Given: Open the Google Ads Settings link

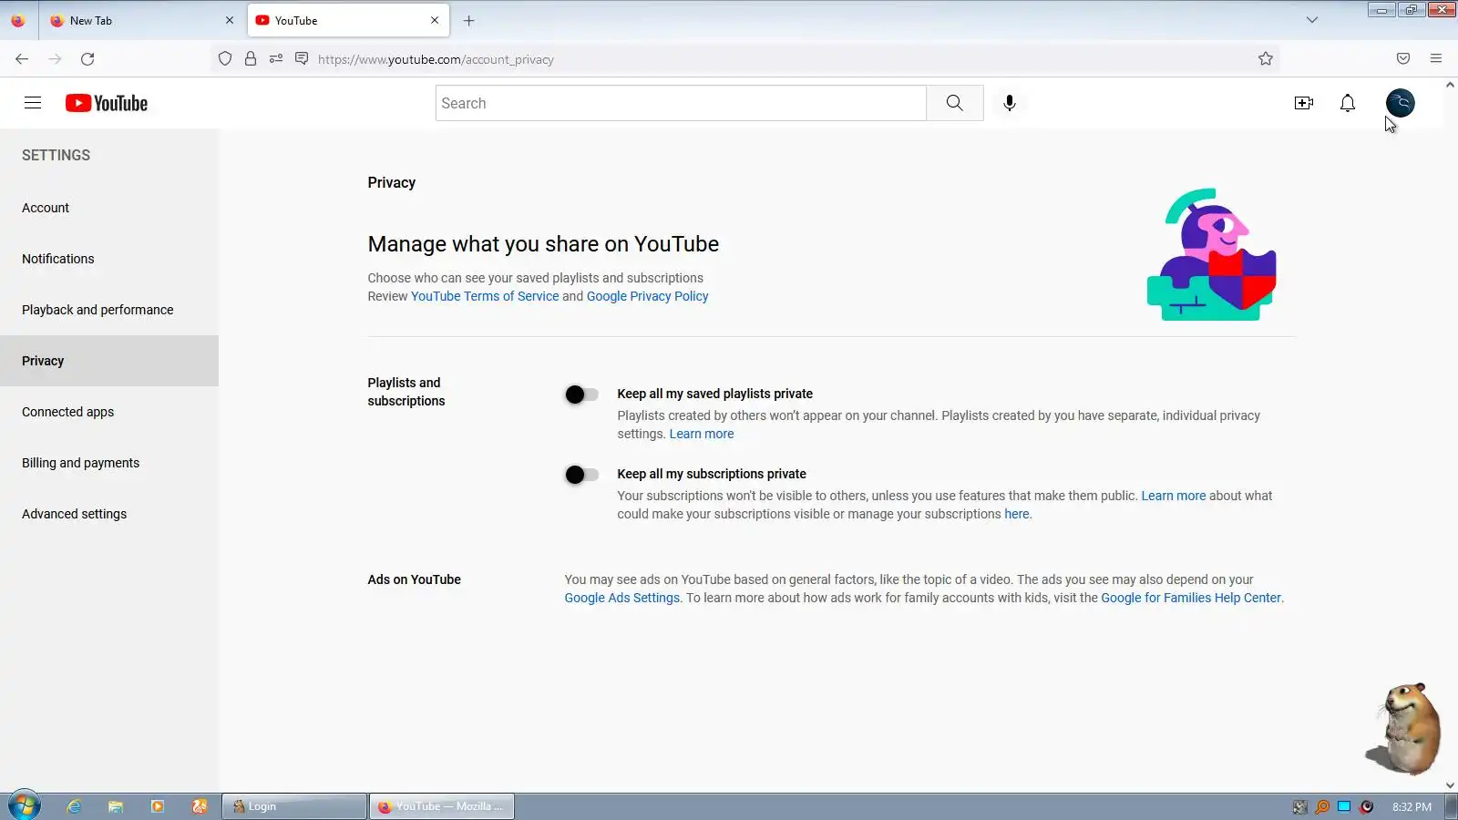Looking at the screenshot, I should pos(622,598).
